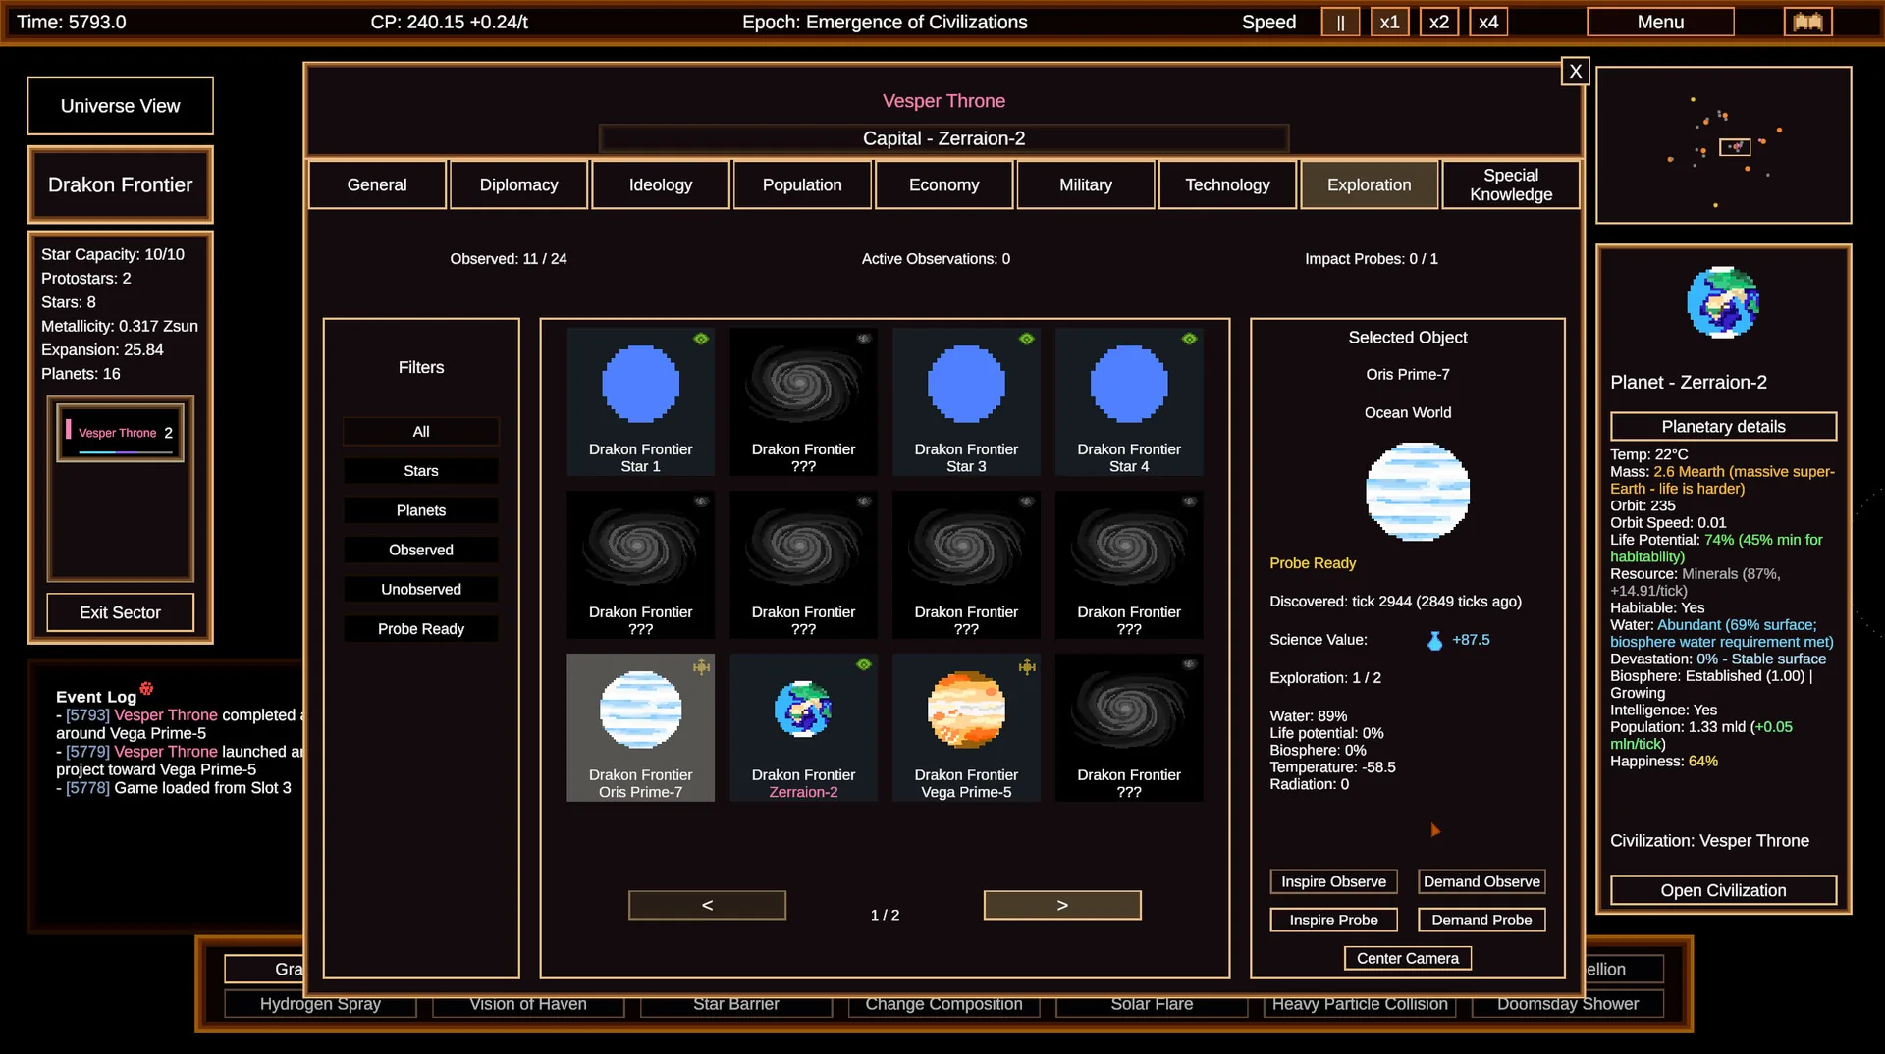Select the Zerraion-2 planet card
Image resolution: width=1885 pixels, height=1054 pixels.
point(803,728)
